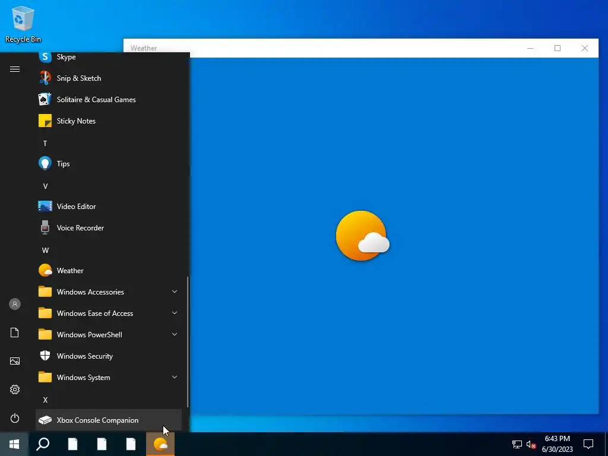Click the muted volume tray icon
This screenshot has width=608, height=456.
click(531, 444)
